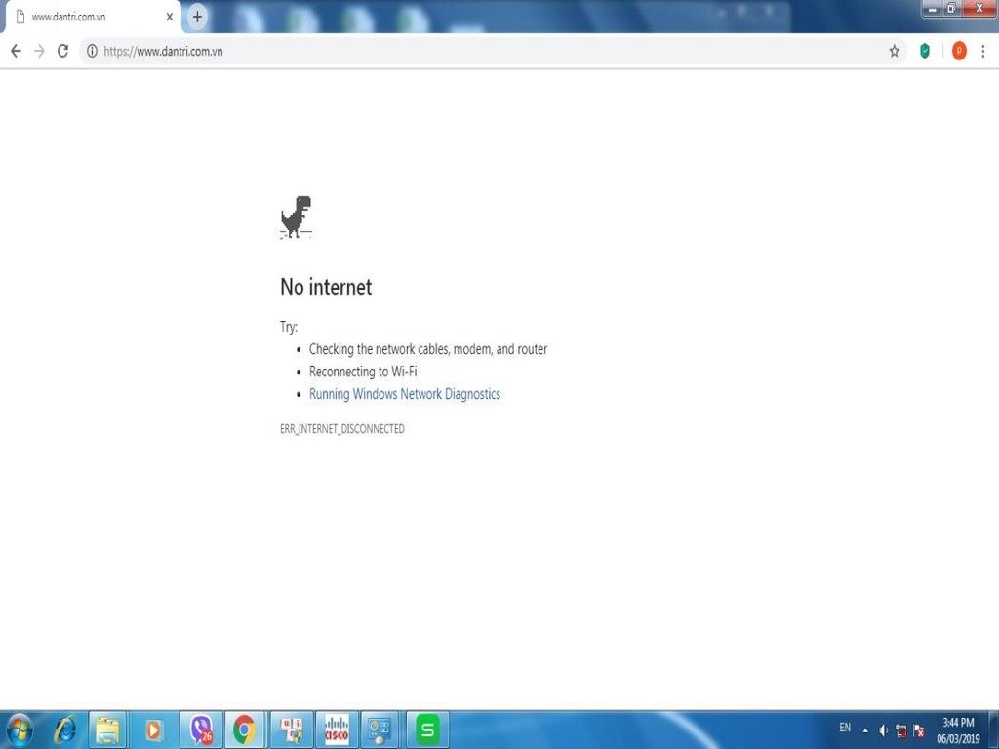View site information icon beside the URL
999x749 pixels.
pos(92,51)
